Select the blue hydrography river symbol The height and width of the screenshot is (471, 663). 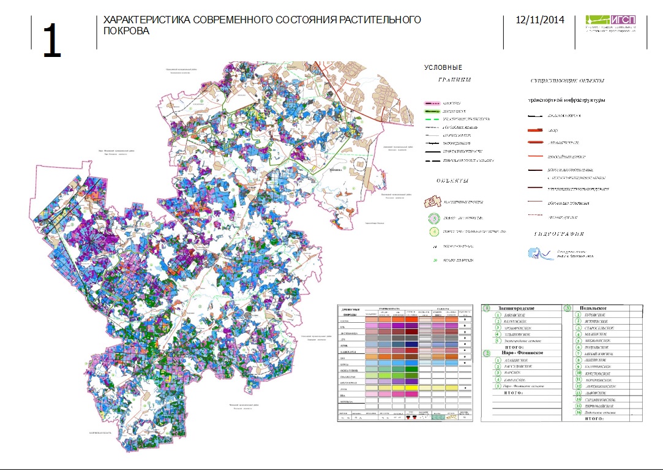(541, 254)
